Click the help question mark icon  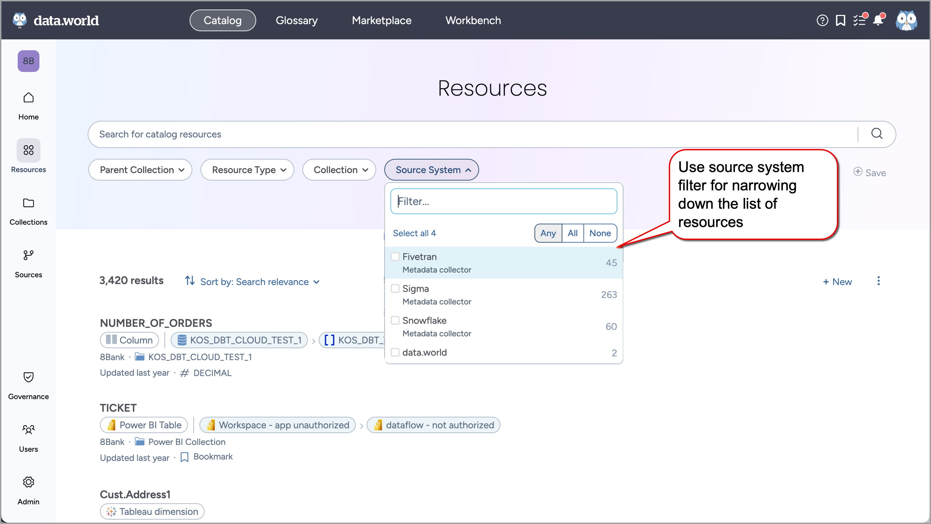[822, 21]
